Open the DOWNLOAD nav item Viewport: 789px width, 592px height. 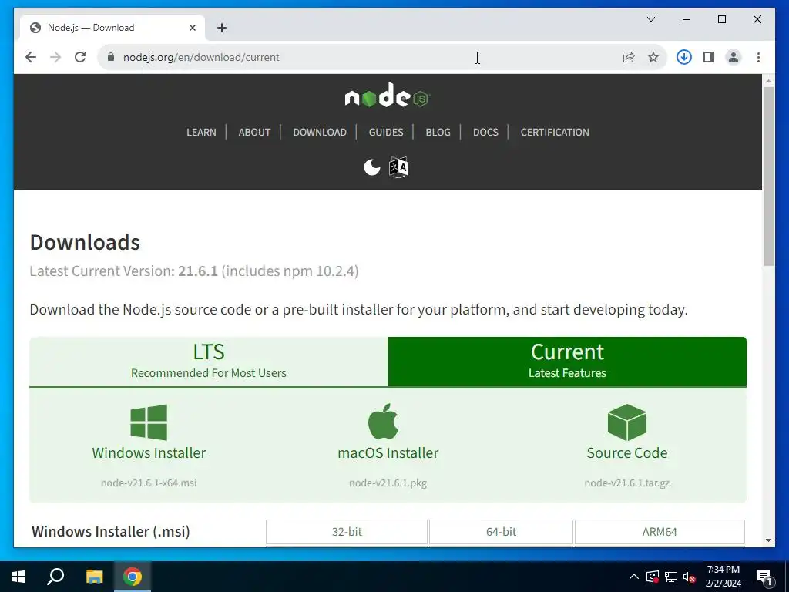pyautogui.click(x=320, y=132)
